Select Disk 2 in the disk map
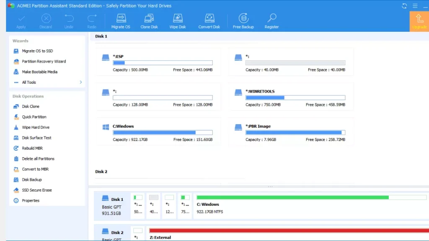429x241 pixels. click(112, 233)
